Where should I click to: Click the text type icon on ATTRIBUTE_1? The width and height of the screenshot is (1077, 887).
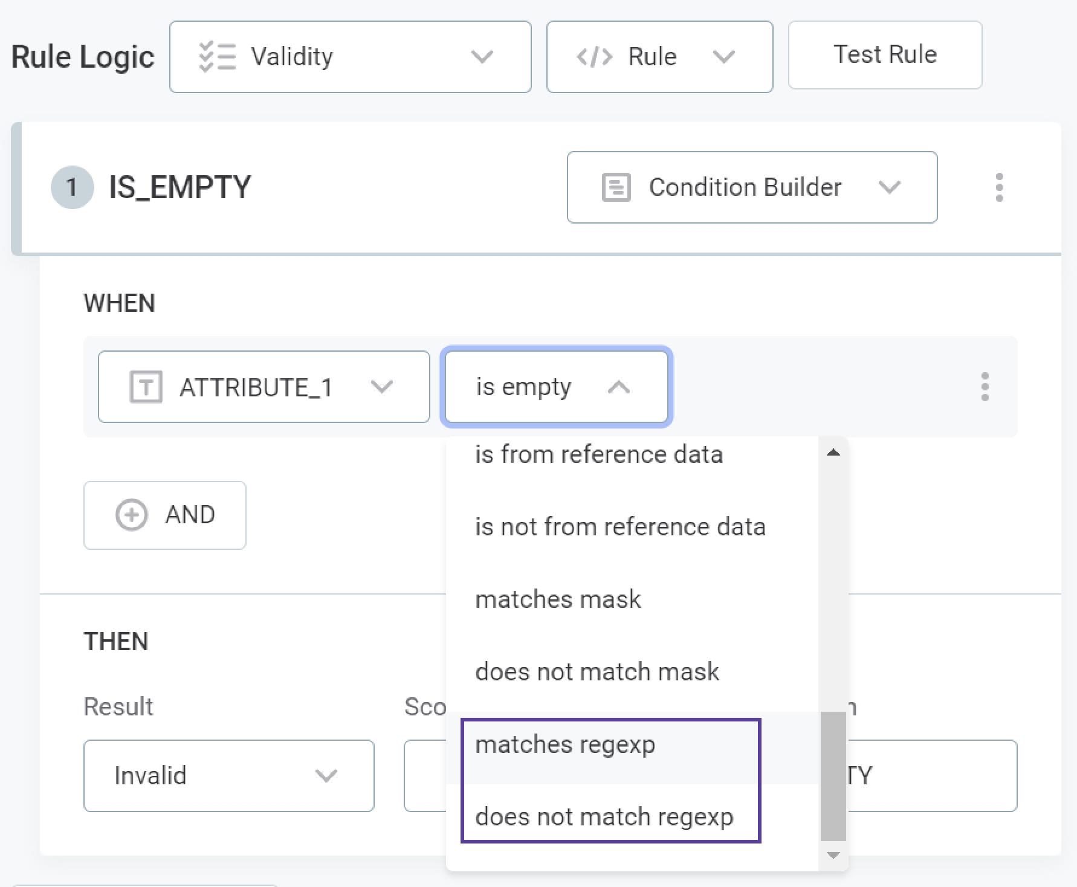[146, 387]
